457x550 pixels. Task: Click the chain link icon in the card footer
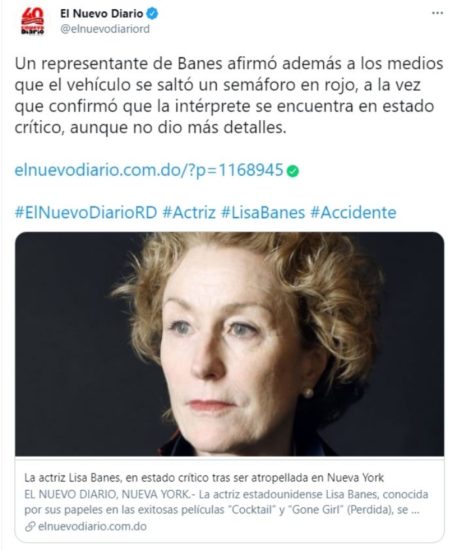30,526
